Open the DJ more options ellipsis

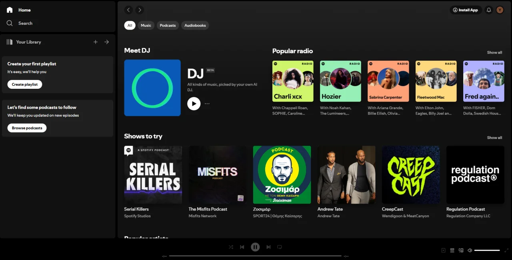click(207, 104)
